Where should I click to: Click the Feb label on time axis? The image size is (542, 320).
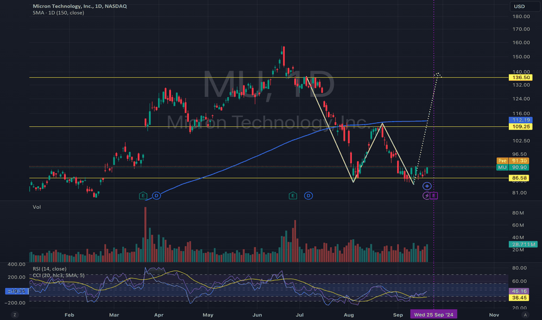pos(69,315)
